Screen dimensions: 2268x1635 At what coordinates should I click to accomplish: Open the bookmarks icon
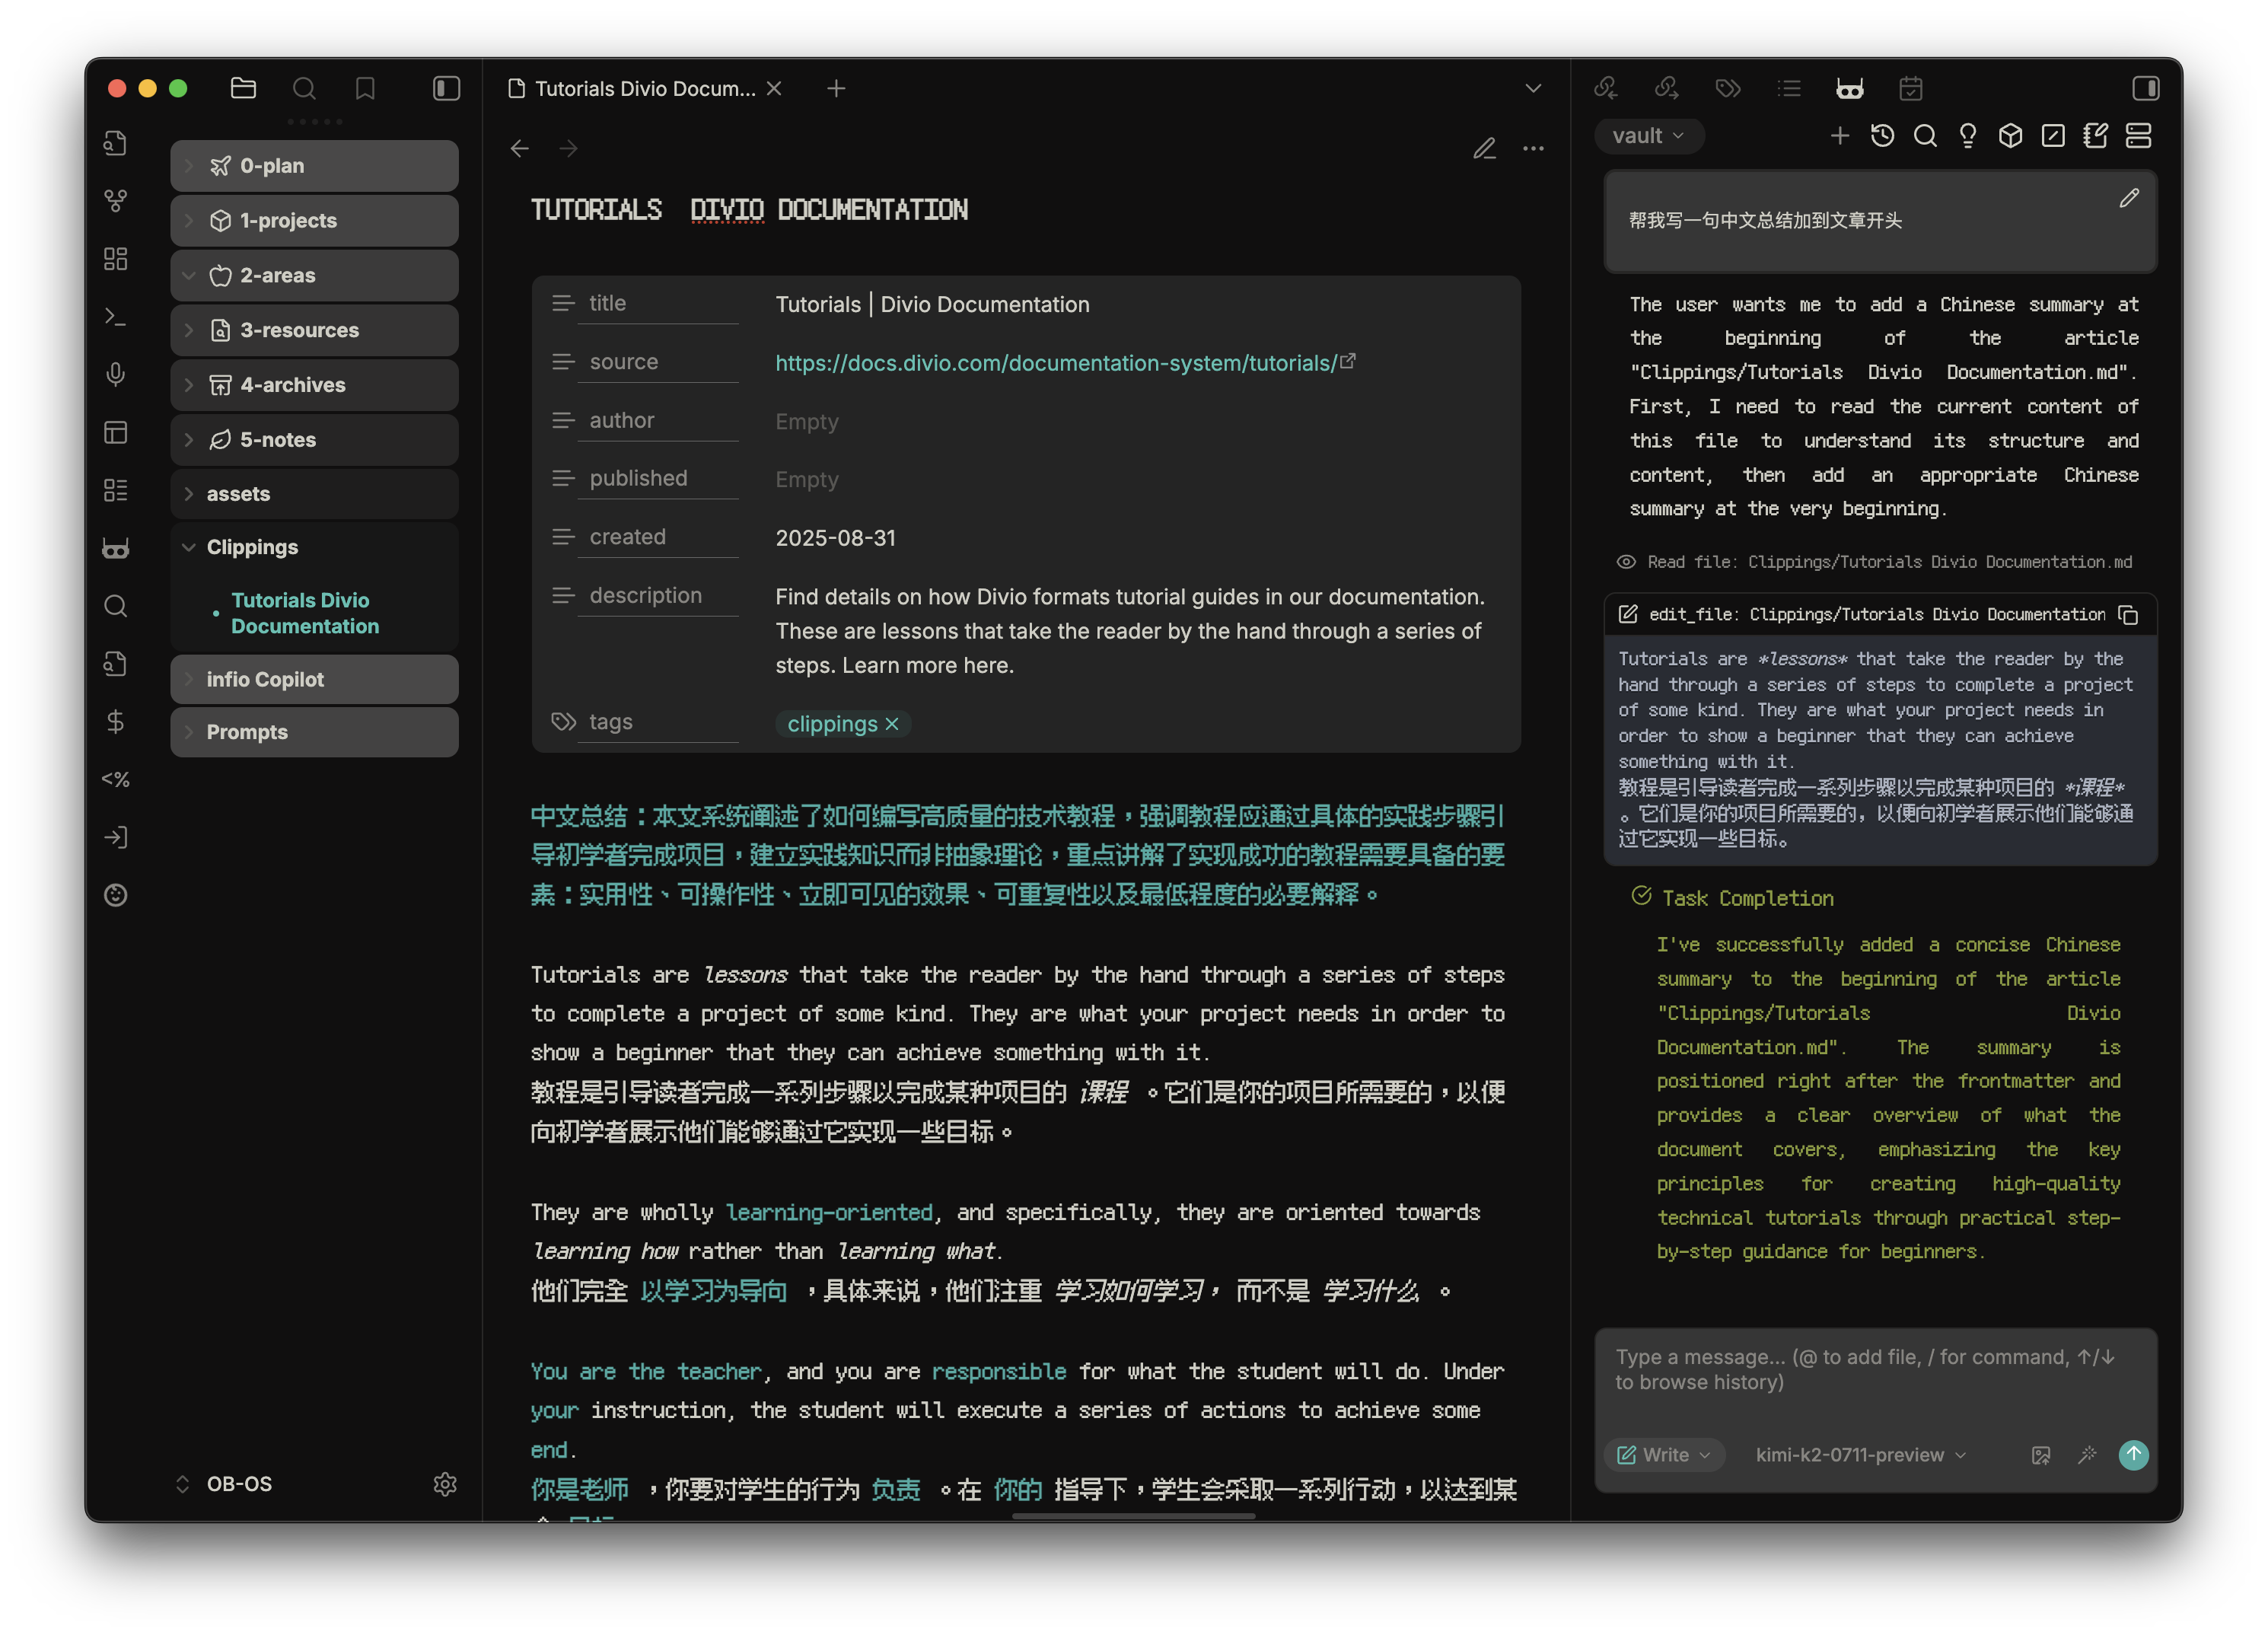tap(365, 88)
